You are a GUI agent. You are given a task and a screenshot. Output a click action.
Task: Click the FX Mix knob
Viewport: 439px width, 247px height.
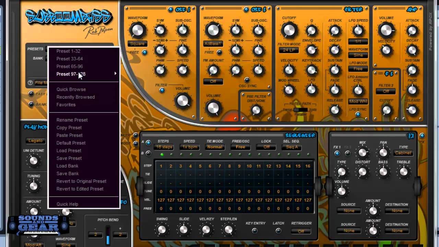[x=363, y=152]
